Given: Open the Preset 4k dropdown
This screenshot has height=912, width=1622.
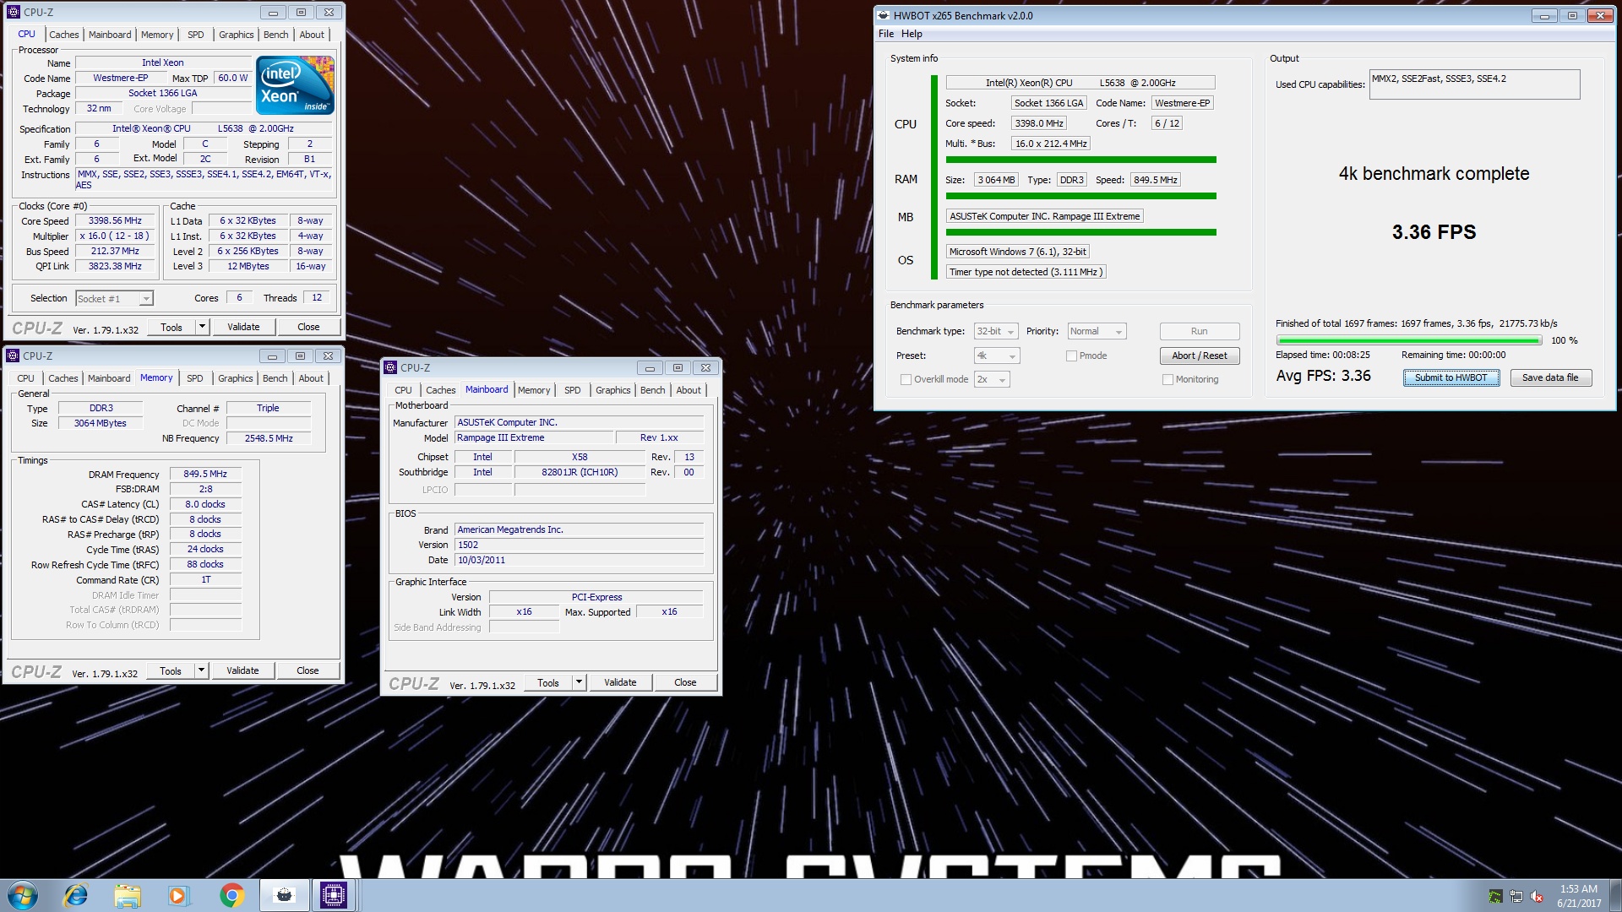Looking at the screenshot, I should pos(997,356).
